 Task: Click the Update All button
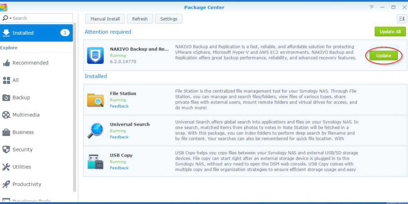390,32
